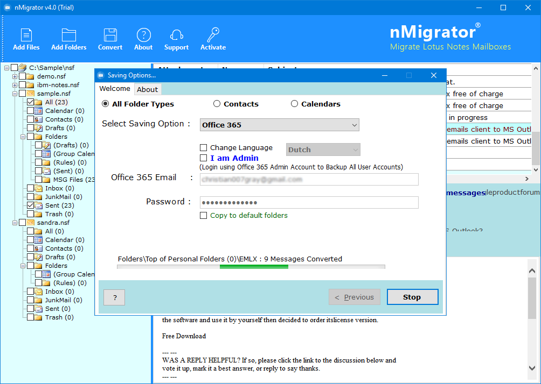This screenshot has height=384, width=541.
Task: Click the sandra.nsf Inbox icon
Action: [39, 291]
